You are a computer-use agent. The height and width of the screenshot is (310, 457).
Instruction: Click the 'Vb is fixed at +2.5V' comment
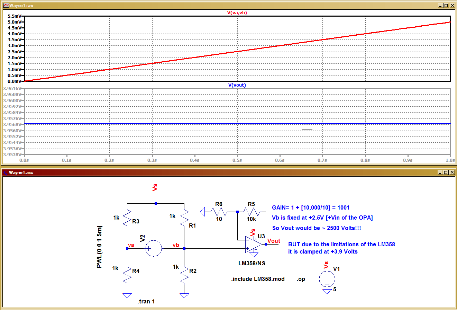(x=322, y=218)
